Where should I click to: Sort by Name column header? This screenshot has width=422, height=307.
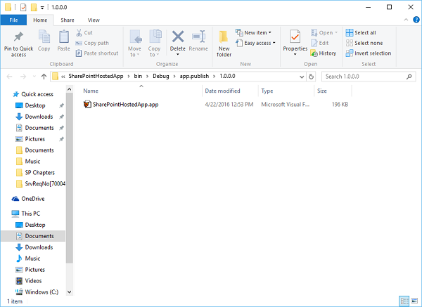(91, 91)
